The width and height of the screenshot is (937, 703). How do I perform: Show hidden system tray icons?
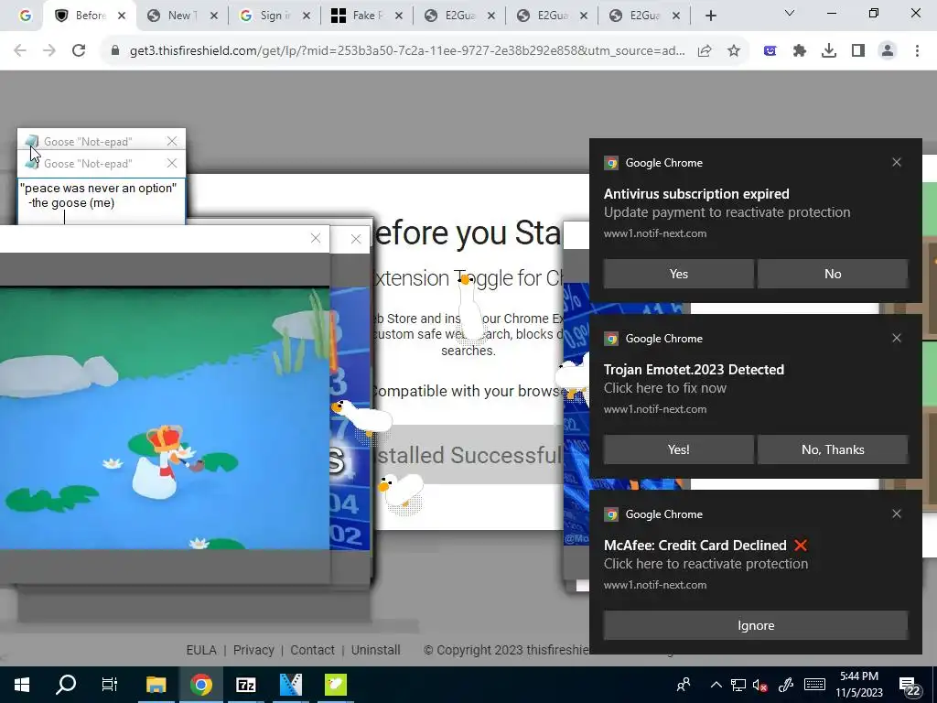tap(716, 685)
